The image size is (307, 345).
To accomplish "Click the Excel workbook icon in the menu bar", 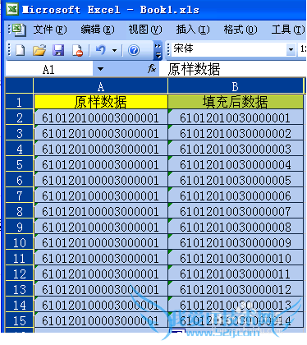I will point(19,30).
